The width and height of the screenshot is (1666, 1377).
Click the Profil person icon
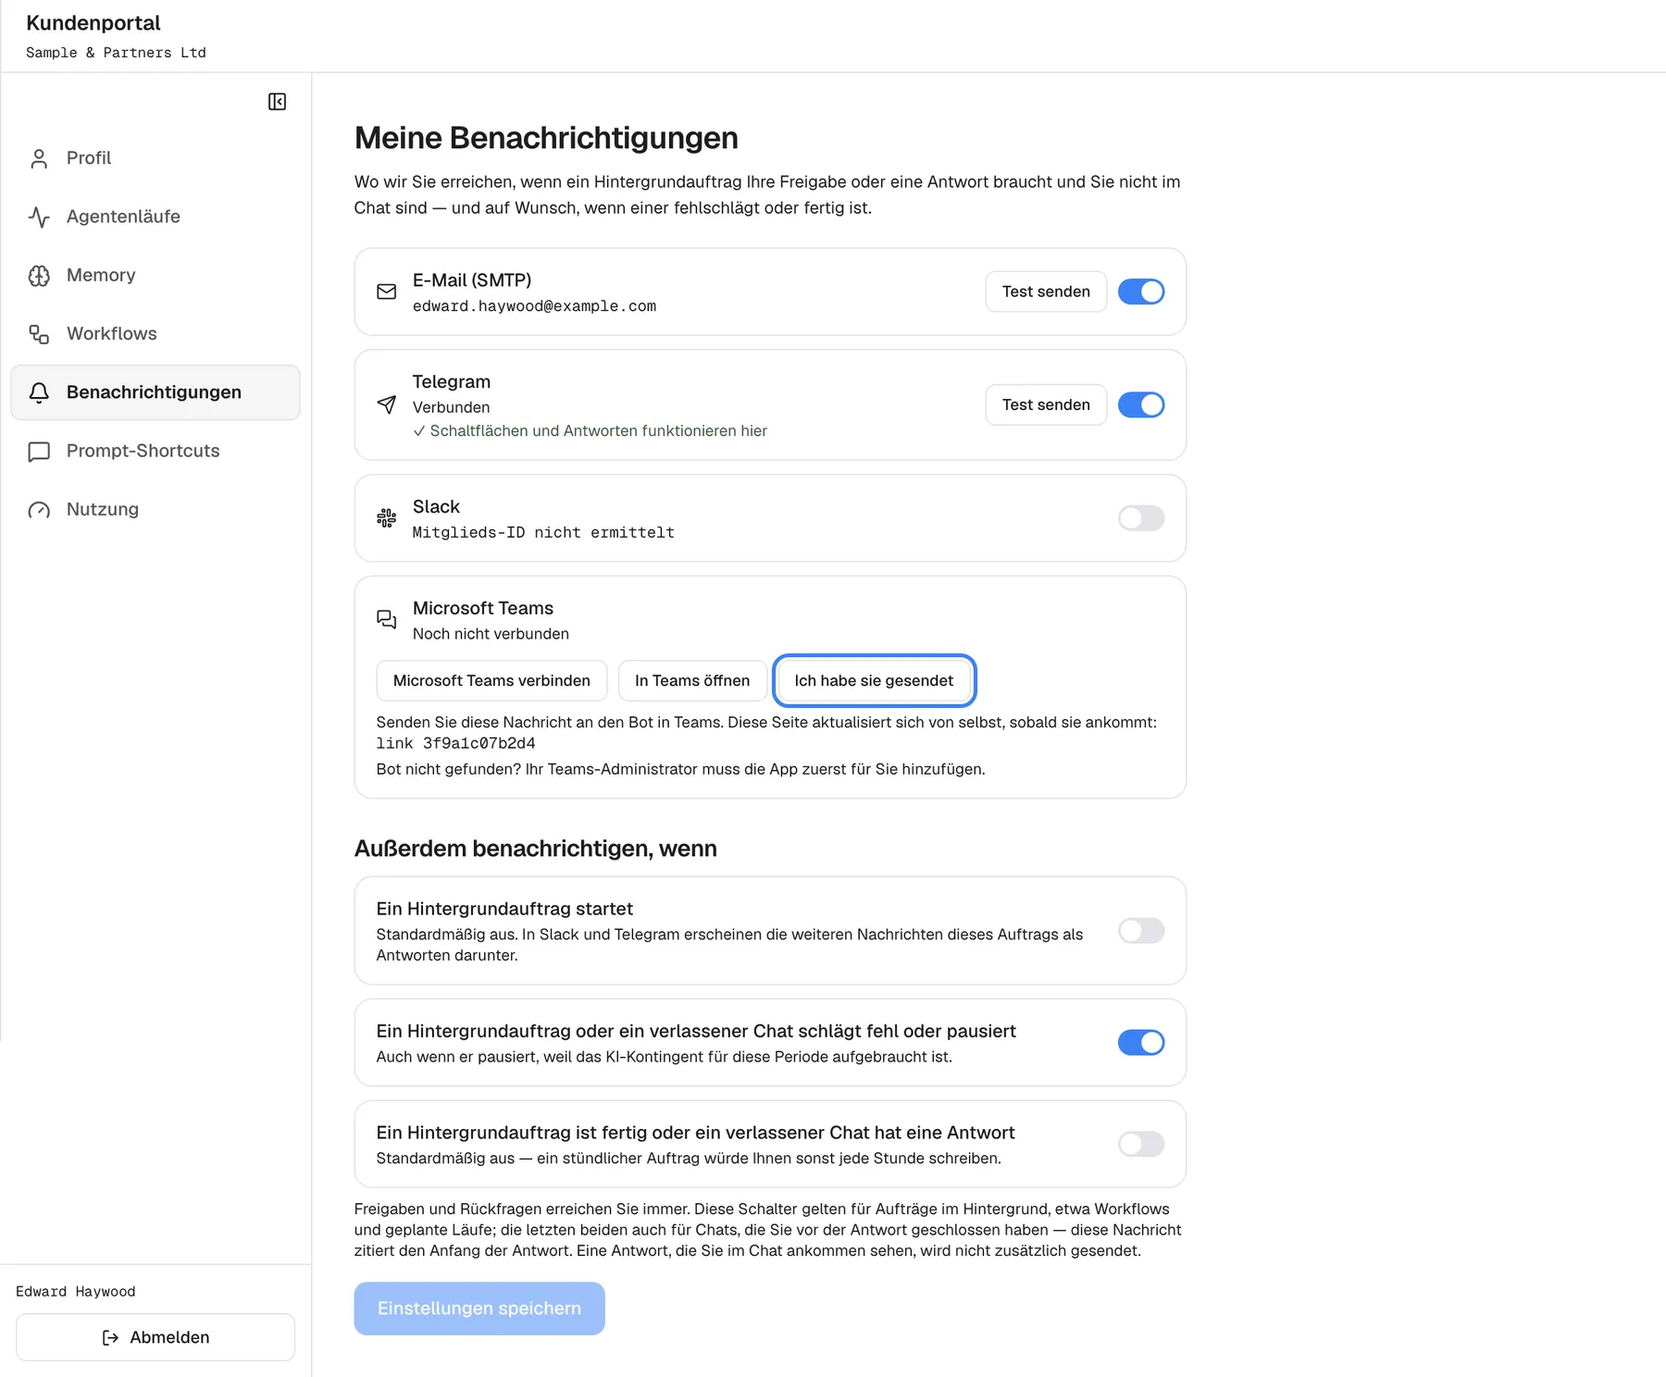coord(39,159)
